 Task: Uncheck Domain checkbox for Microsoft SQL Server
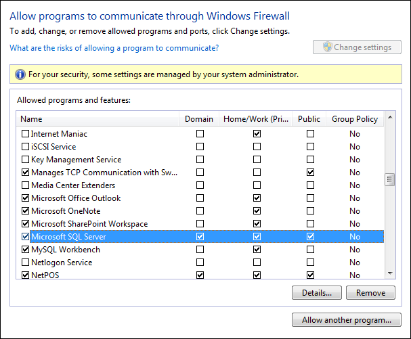tap(200, 237)
